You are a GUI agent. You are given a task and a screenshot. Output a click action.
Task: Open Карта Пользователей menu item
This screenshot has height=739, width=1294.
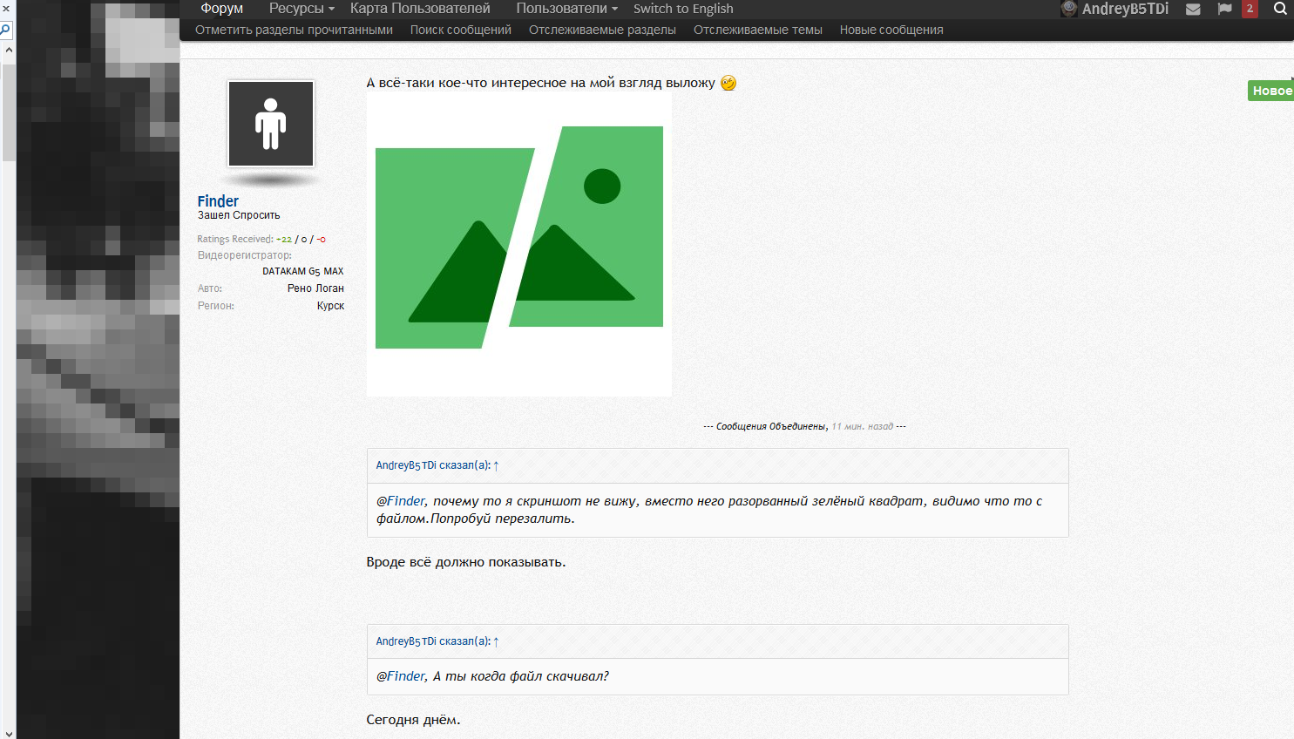point(420,9)
